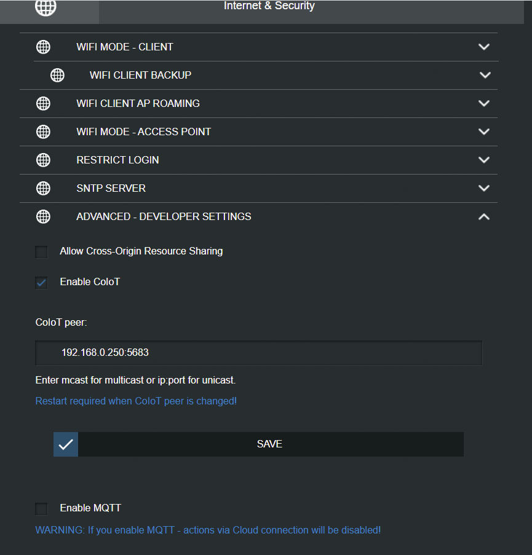Image resolution: width=532 pixels, height=555 pixels.
Task: Click globe icon beside WIFI MODE - ACCESS POINT
Action: pos(43,132)
